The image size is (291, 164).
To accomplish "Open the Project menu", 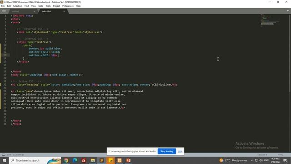I will pos(56,6).
